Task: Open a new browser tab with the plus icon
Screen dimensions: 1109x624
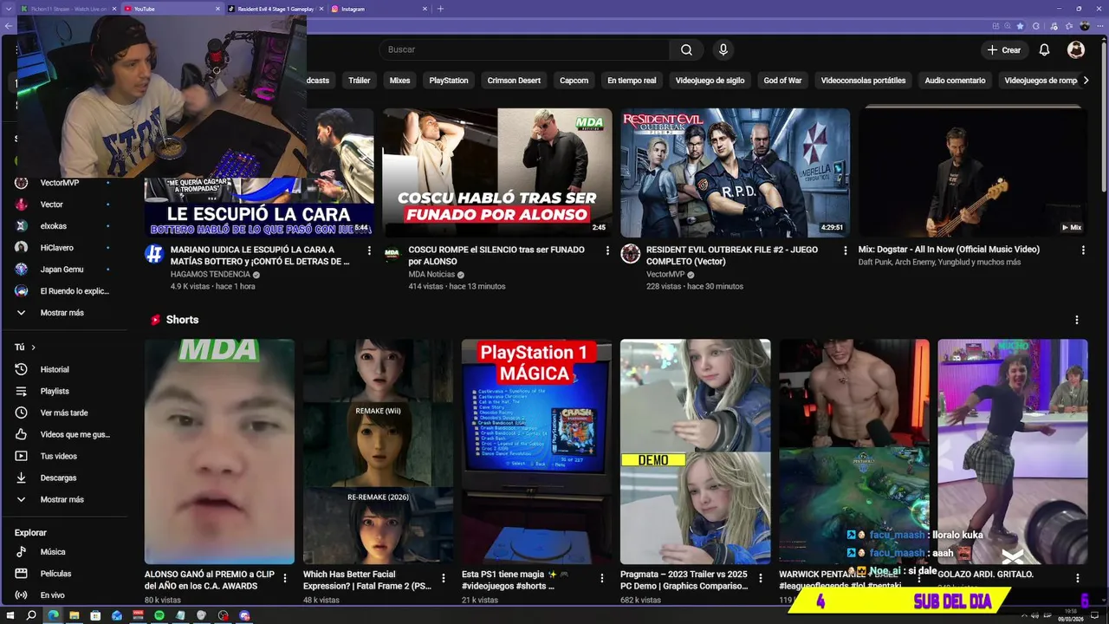Action: (x=440, y=9)
